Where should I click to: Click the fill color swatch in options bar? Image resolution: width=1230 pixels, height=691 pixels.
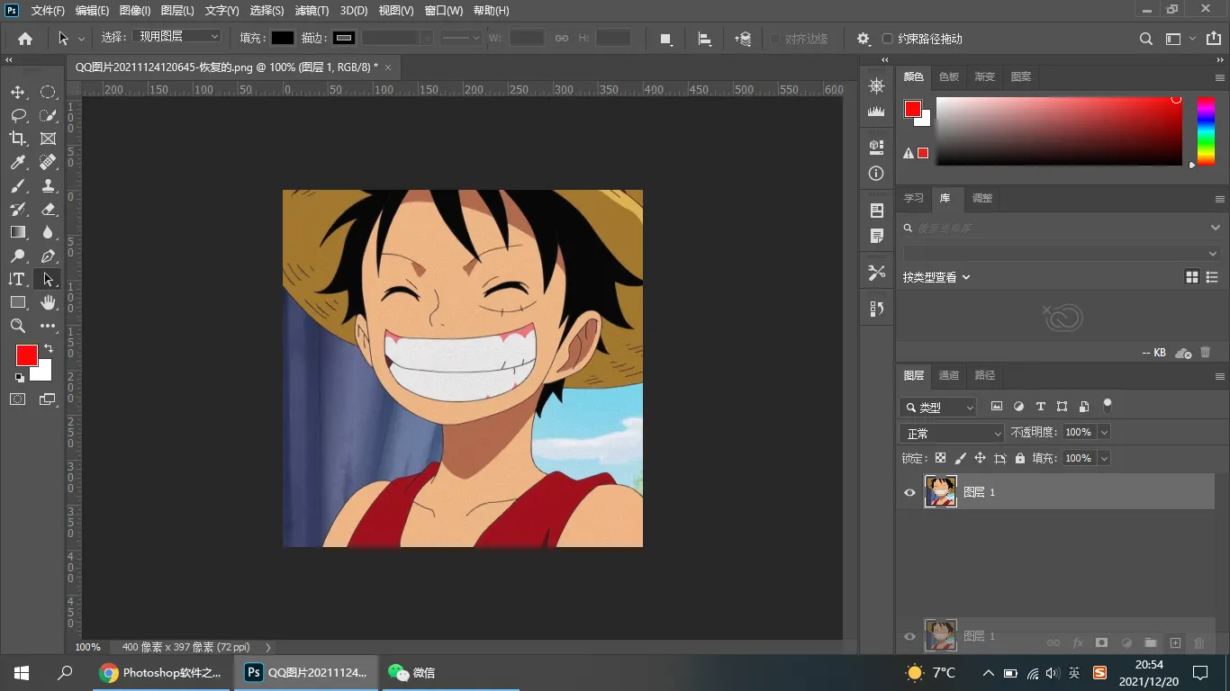click(x=283, y=38)
